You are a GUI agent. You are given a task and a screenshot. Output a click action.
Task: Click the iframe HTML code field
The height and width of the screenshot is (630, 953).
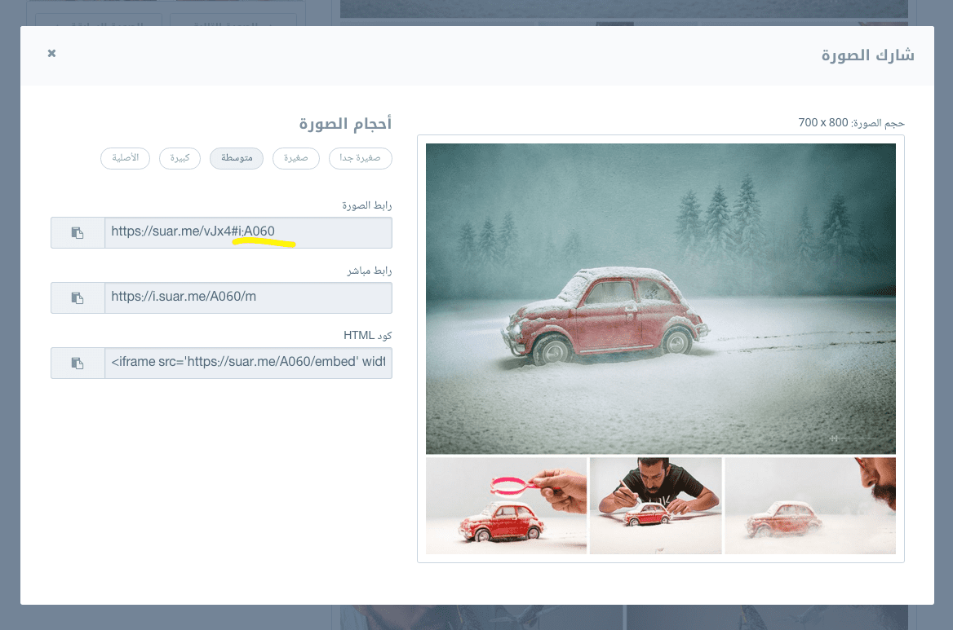pos(249,363)
